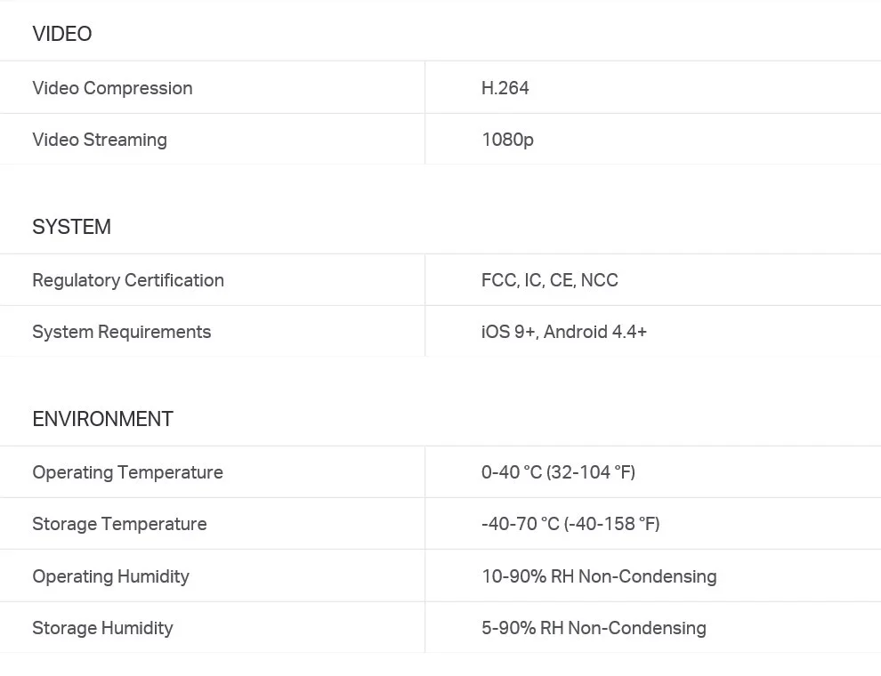Click the H.264 value
The width and height of the screenshot is (881, 676).
point(505,88)
